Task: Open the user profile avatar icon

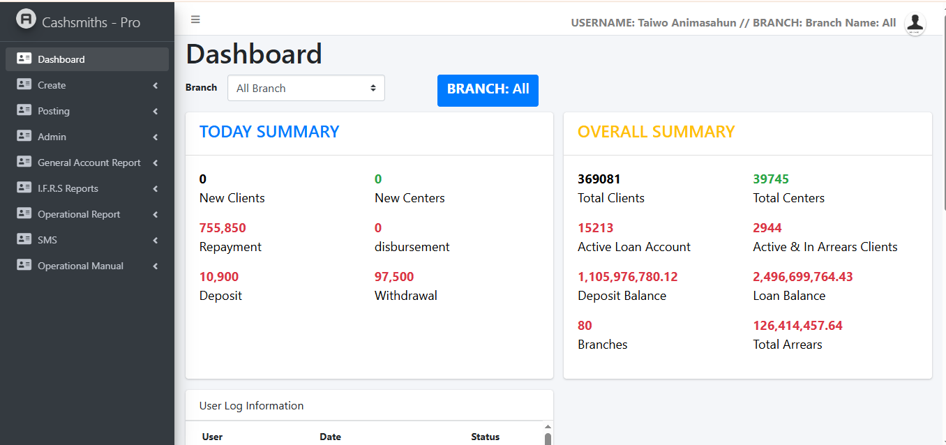Action: (915, 23)
